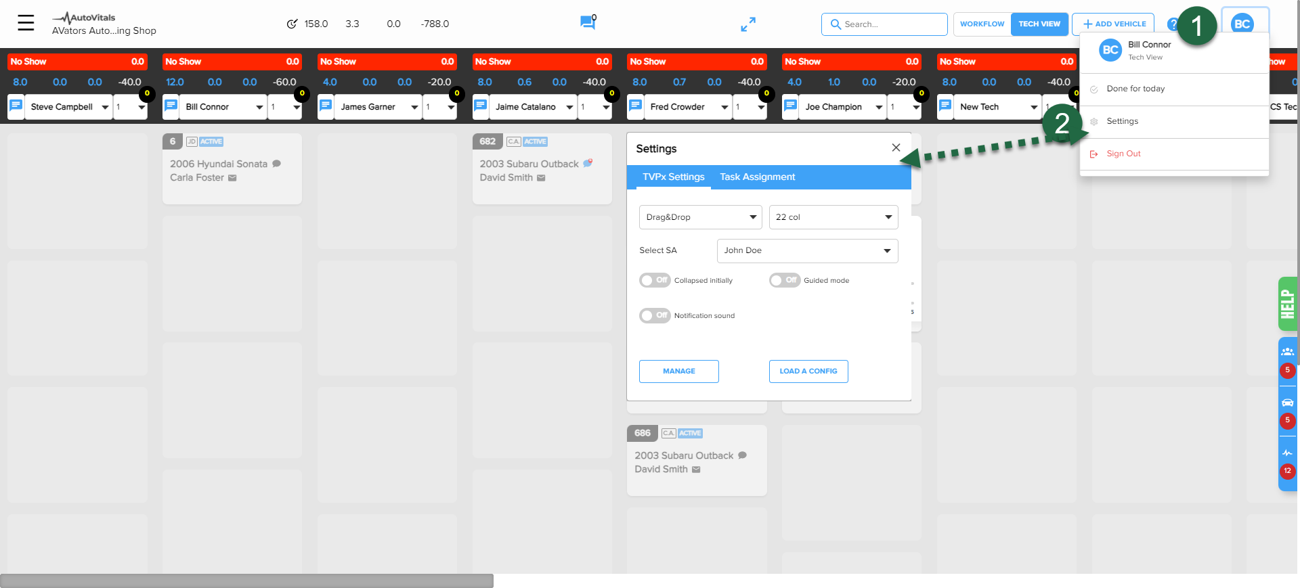Select Sign Out from the user menu
Image resolution: width=1300 pixels, height=588 pixels.
[1123, 154]
